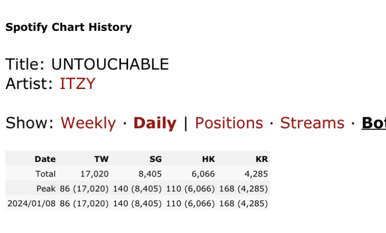
Task: Show Streams only
Action: tap(312, 123)
